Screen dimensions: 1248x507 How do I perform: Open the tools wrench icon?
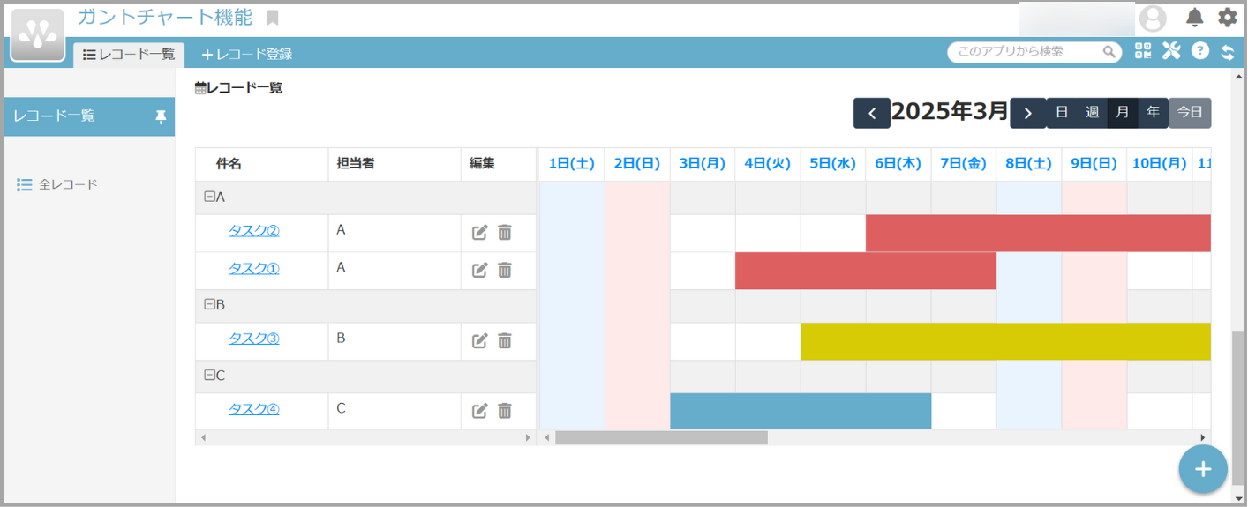click(1171, 51)
